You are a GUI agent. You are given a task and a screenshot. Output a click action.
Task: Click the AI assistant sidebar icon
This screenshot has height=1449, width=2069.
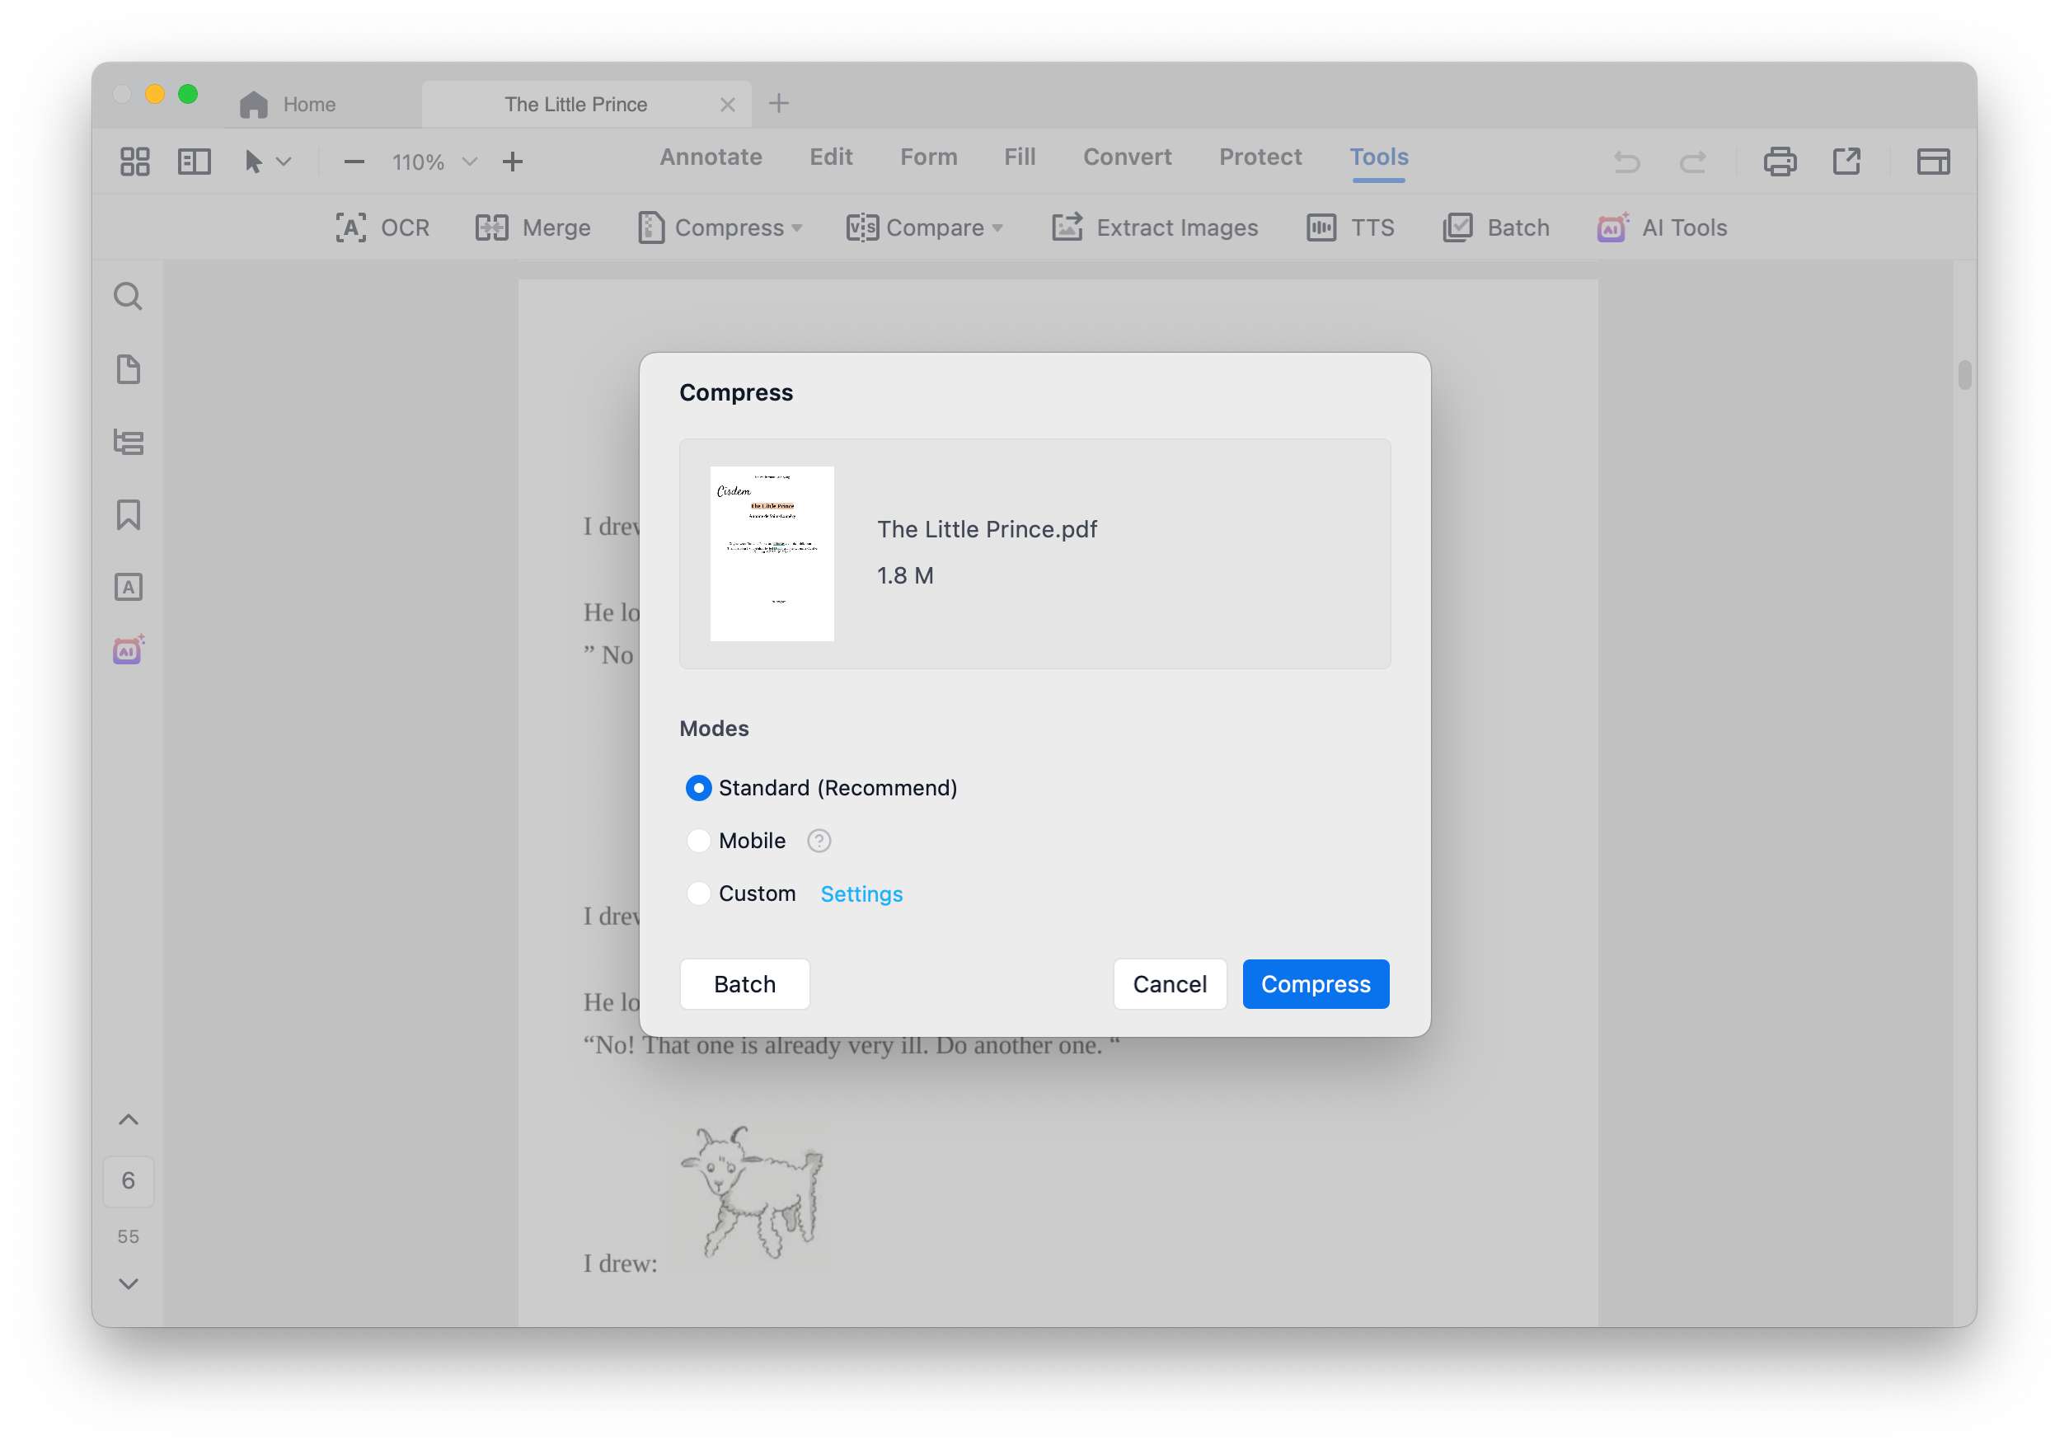pos(128,649)
